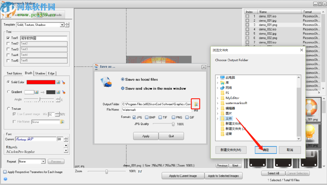
Task: Check the box for demo_001.ico row
Action: click(247, 16)
